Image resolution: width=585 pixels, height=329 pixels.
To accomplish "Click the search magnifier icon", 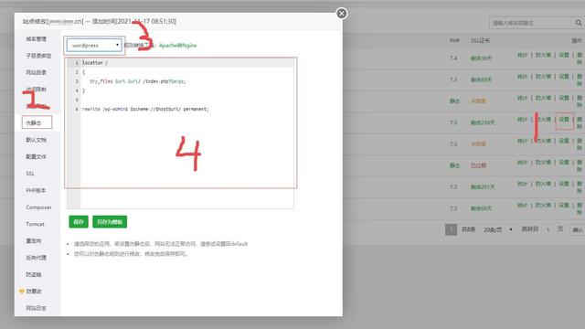I will tap(579, 23).
